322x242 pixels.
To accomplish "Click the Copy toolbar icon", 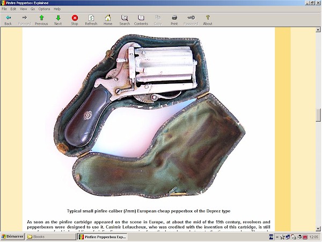I will click(x=158, y=18).
